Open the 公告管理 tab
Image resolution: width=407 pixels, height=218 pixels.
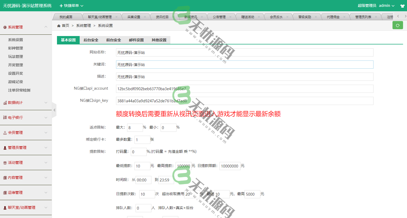pos(219,16)
